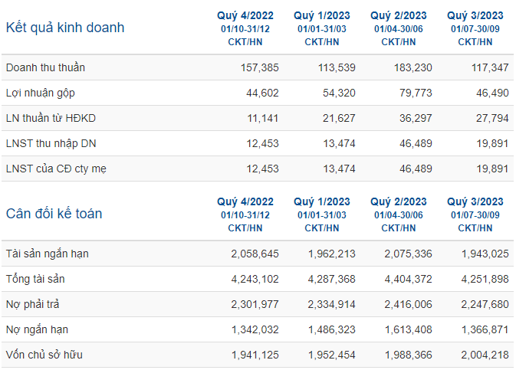Click the "Kết quả kinh doanh" section heading
516x370 pixels.
(65, 28)
